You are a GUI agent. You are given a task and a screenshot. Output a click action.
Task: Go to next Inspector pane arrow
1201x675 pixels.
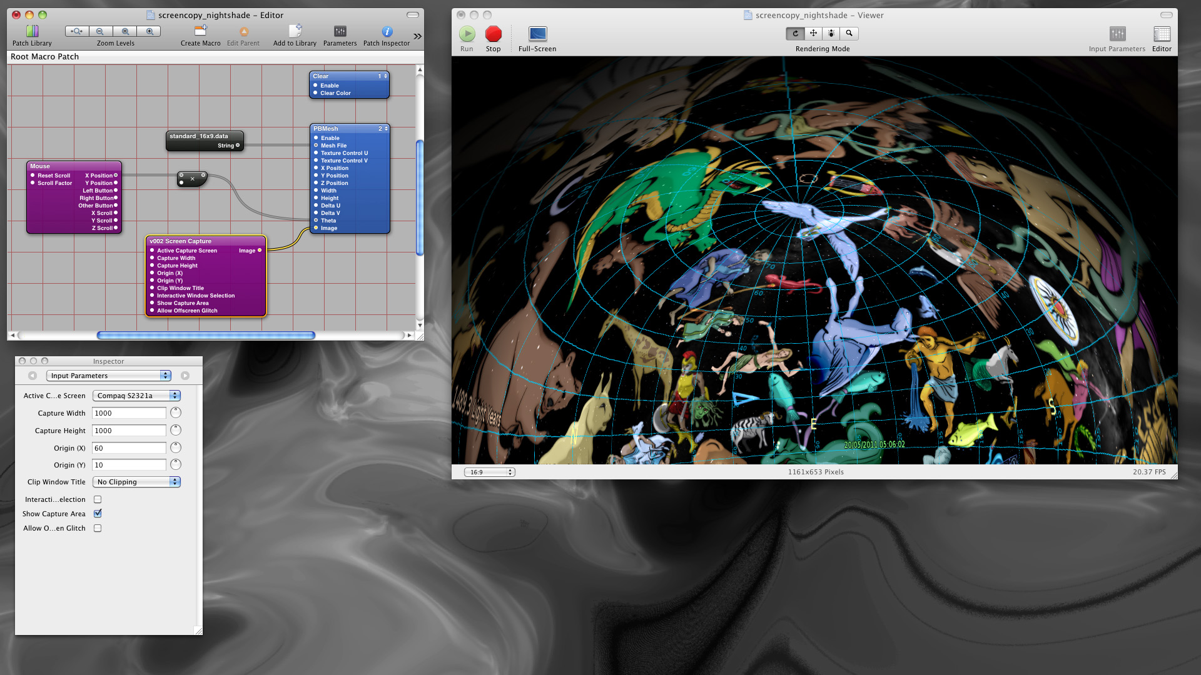pos(185,376)
